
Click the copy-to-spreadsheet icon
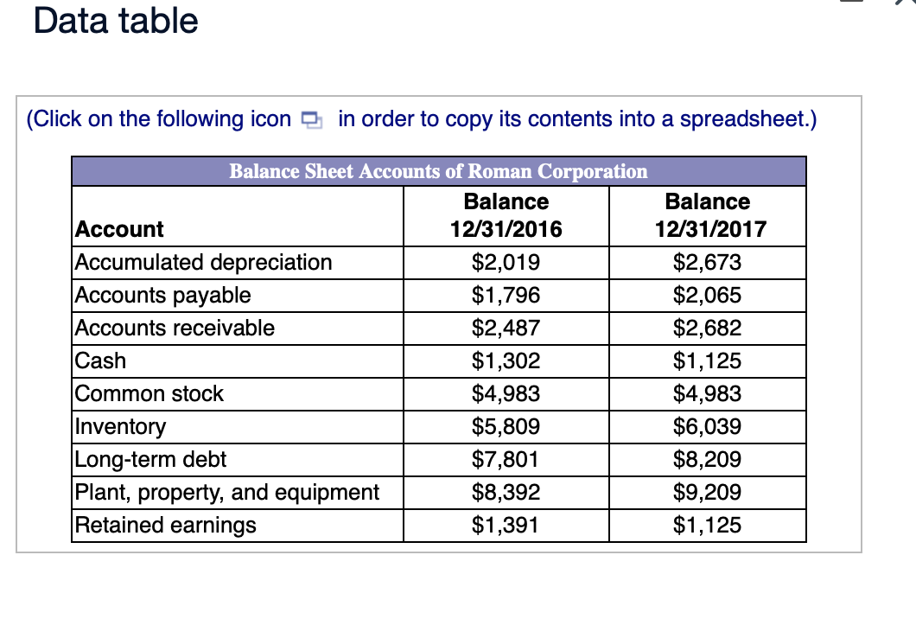point(311,119)
